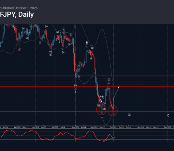174x151 pixels.
Task: Click the circled "ii" label above the September retracement
Action: 109,80
